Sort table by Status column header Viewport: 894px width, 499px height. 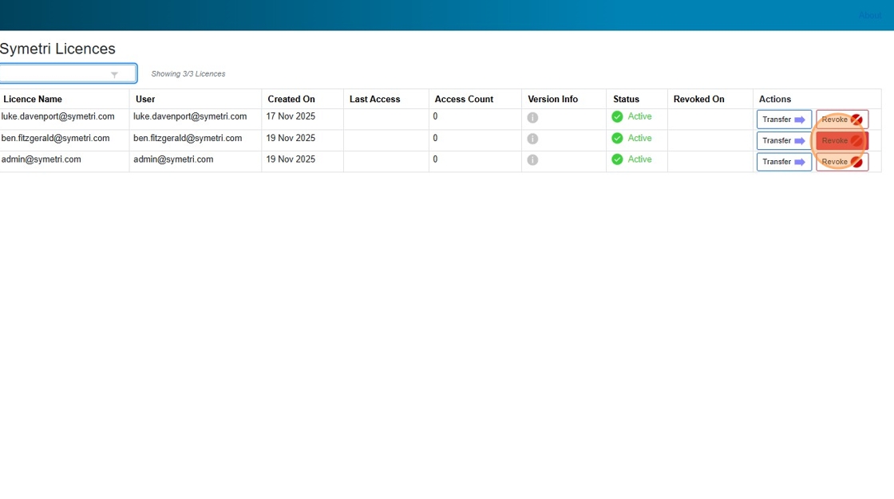(626, 100)
